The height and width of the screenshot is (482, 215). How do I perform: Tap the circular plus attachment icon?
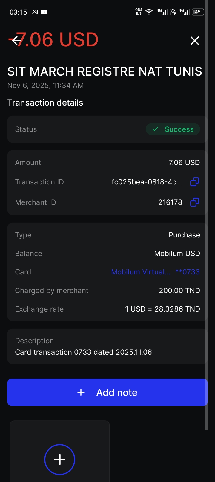pyautogui.click(x=60, y=459)
